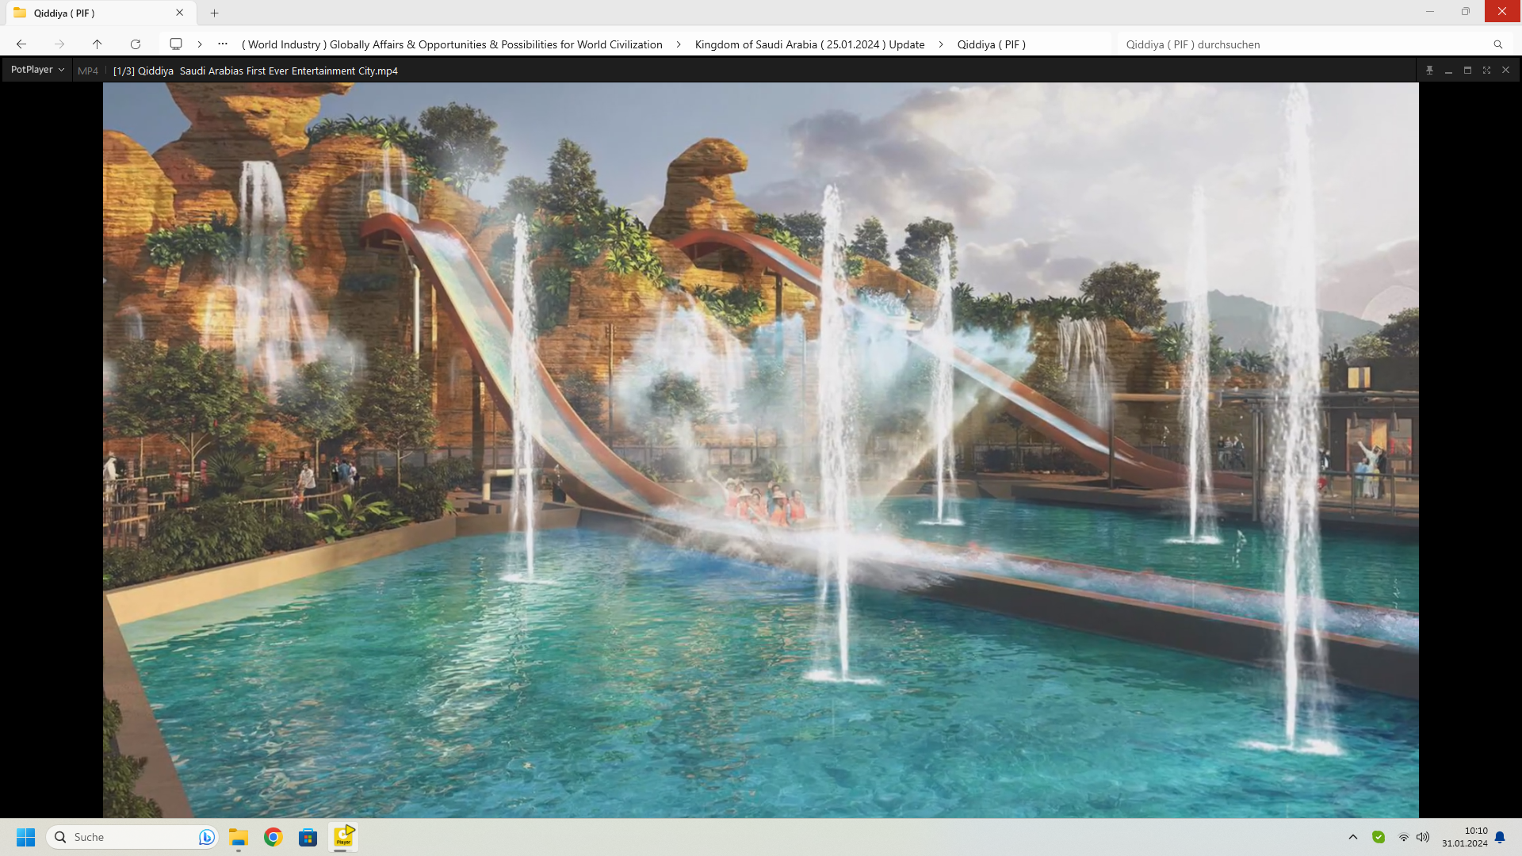Show hidden system tray icons
1522x856 pixels.
click(1353, 837)
